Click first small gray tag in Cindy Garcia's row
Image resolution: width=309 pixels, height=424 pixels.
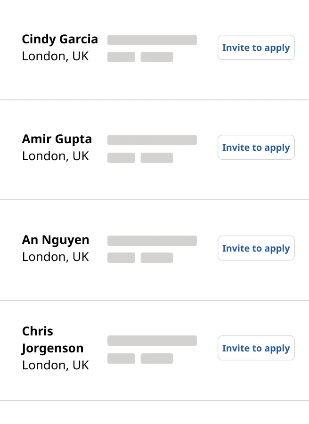click(121, 57)
